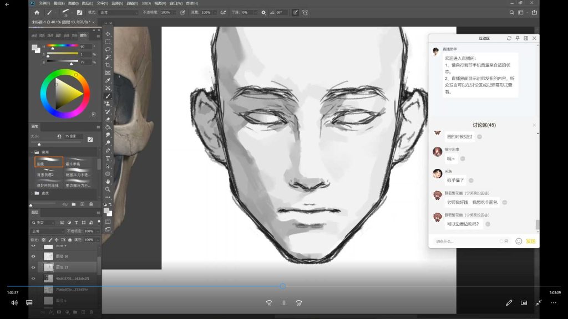Screen dimensions: 568x319
Task: Click the foreground color swatch in toolbox
Action: 106,211
